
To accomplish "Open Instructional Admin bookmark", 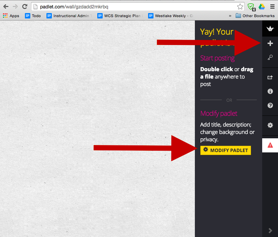I will click(x=69, y=16).
